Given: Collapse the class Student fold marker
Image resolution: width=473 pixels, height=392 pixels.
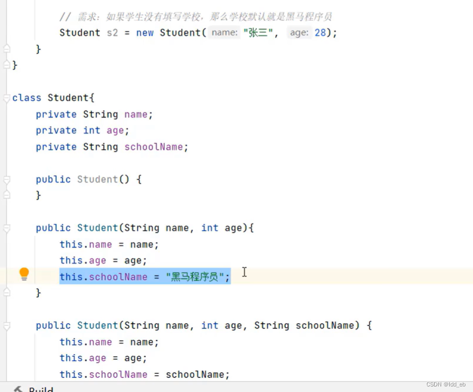Looking at the screenshot, I should pos(7,98).
